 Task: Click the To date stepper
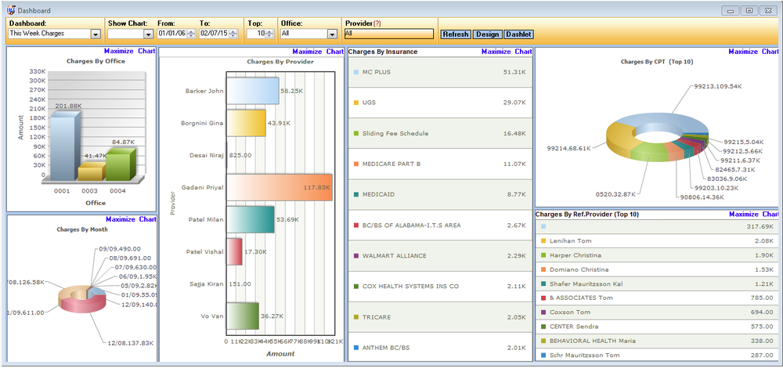[233, 34]
